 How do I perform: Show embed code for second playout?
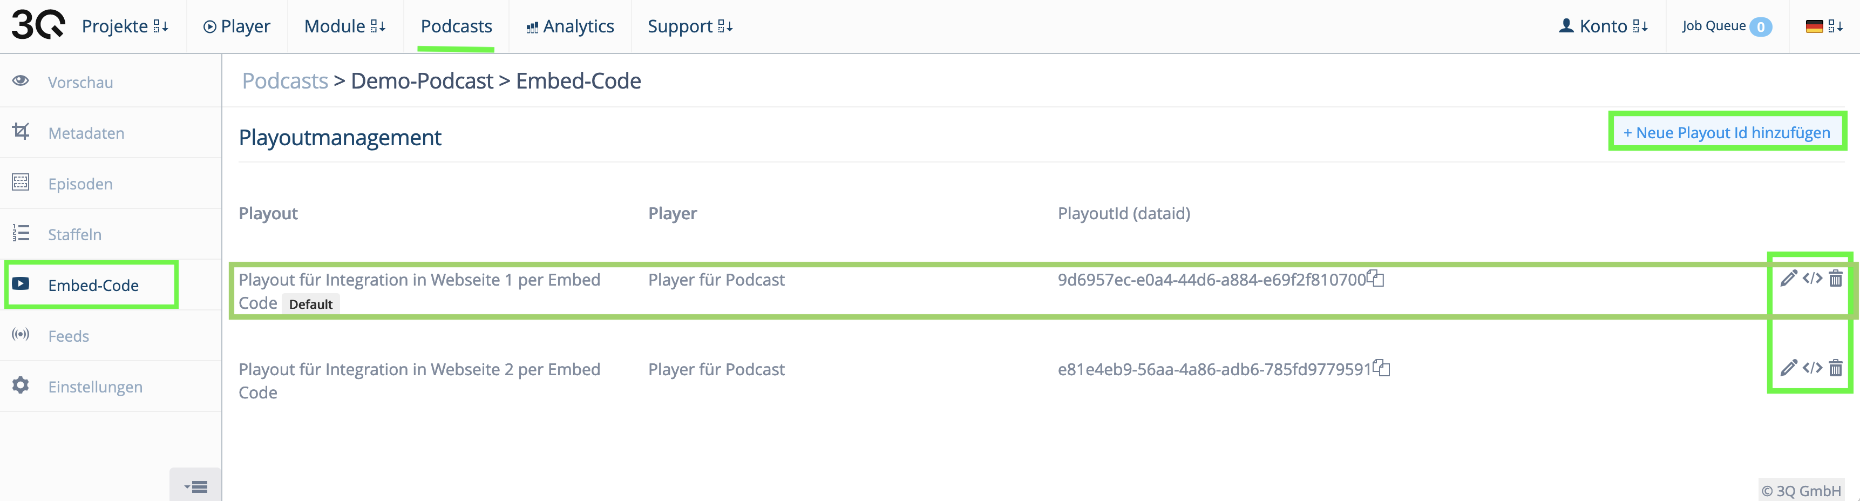[x=1813, y=368]
